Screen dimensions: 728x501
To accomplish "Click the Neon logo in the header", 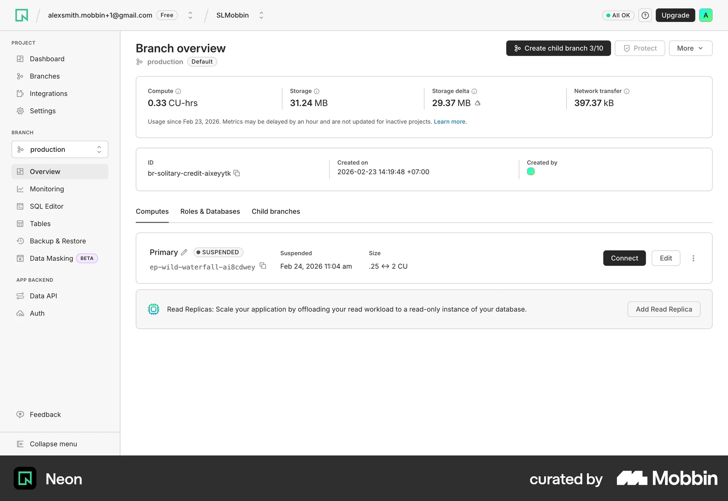I will coord(22,15).
